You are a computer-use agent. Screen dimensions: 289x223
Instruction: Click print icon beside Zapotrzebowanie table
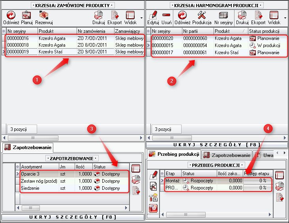pos(136,180)
